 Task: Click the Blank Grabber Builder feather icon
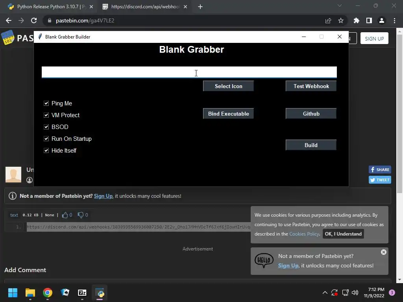point(40,37)
